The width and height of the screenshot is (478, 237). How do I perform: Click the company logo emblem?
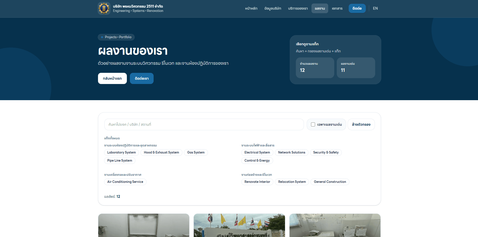[x=104, y=8]
